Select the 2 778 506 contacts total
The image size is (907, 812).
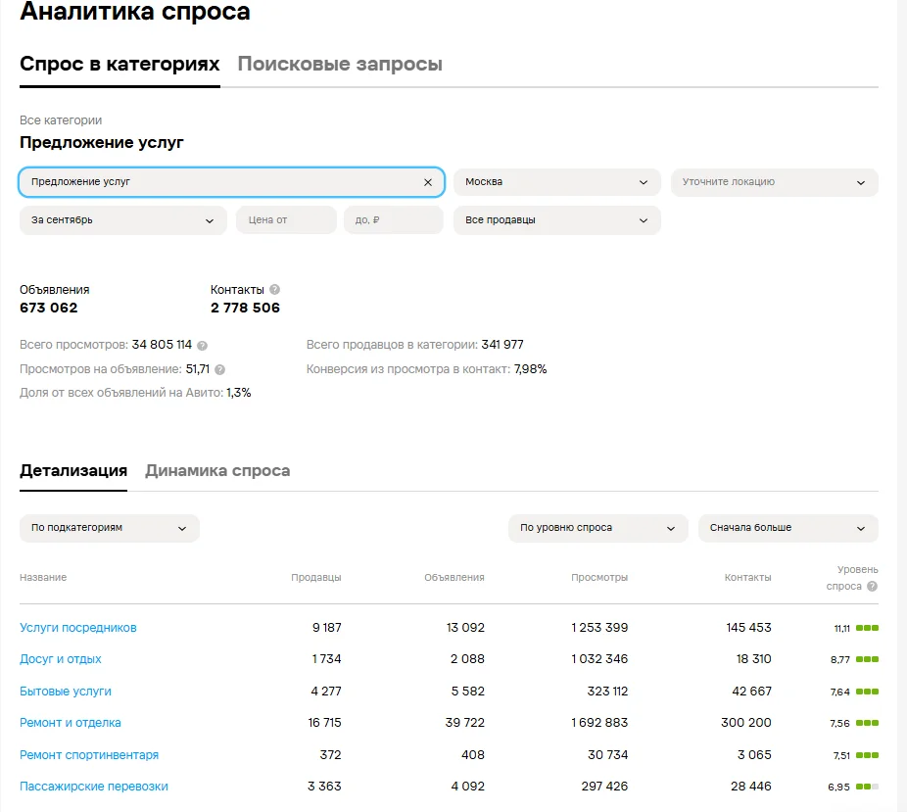coord(245,308)
